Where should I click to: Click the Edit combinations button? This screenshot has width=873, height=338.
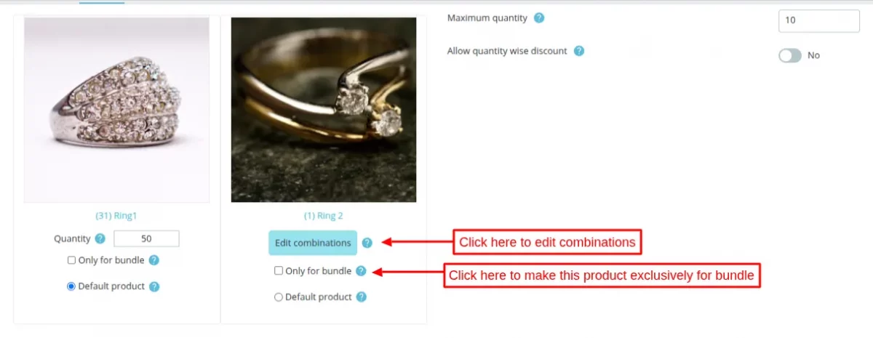pos(313,243)
